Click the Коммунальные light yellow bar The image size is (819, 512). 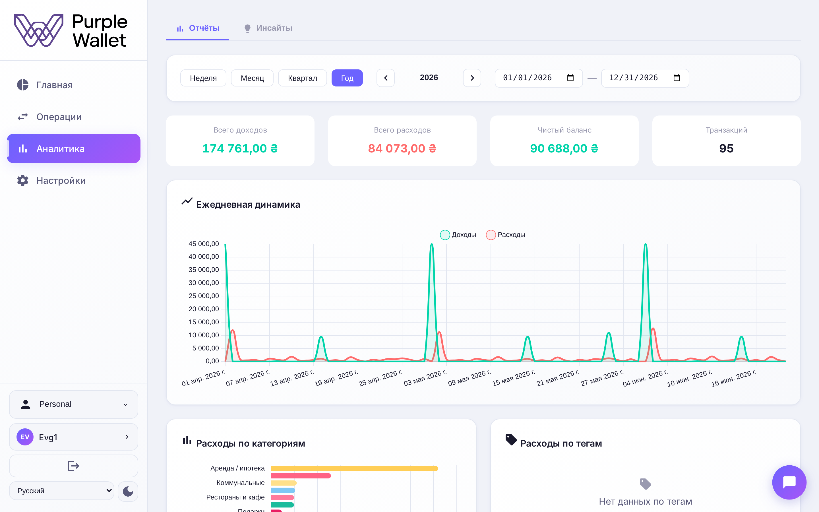[x=284, y=483]
